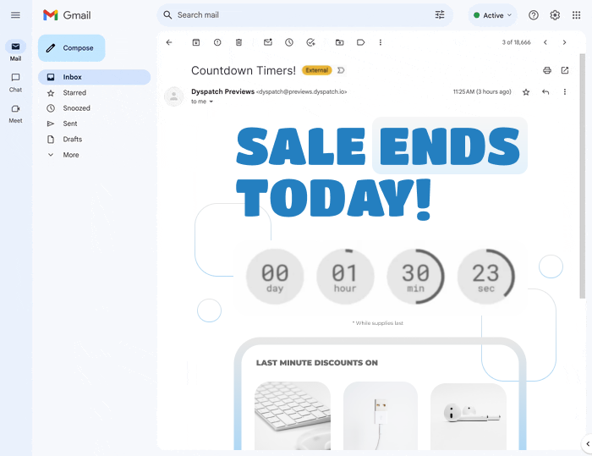Move email to a folder
This screenshot has height=456, width=592.
point(340,42)
